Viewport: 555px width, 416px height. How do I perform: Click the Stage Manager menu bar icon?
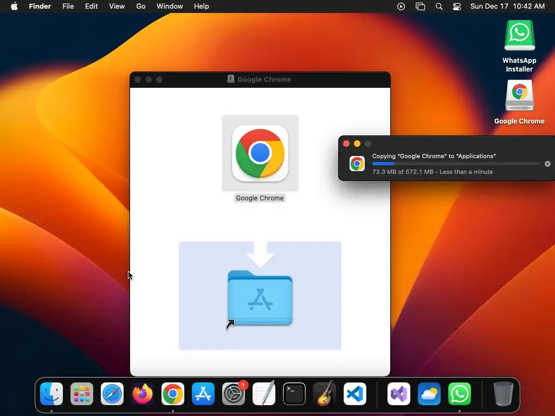coord(420,6)
